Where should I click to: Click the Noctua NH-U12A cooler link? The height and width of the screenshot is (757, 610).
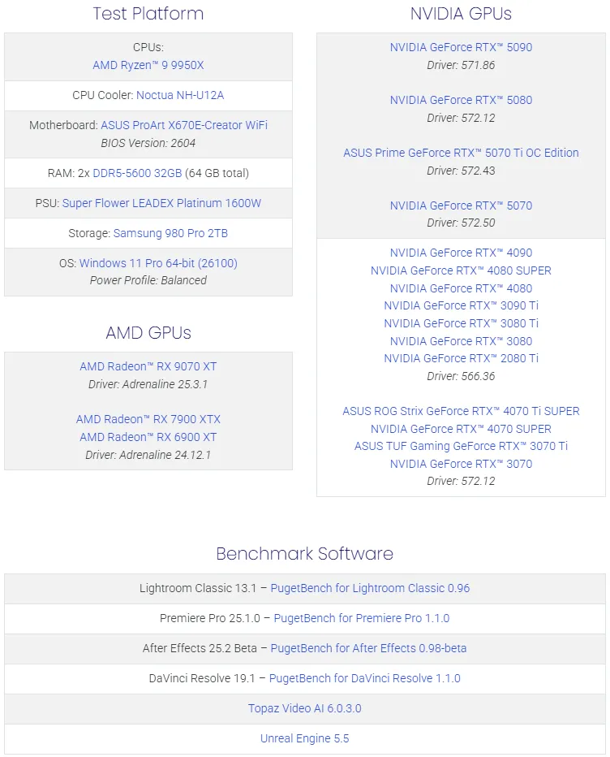click(180, 95)
